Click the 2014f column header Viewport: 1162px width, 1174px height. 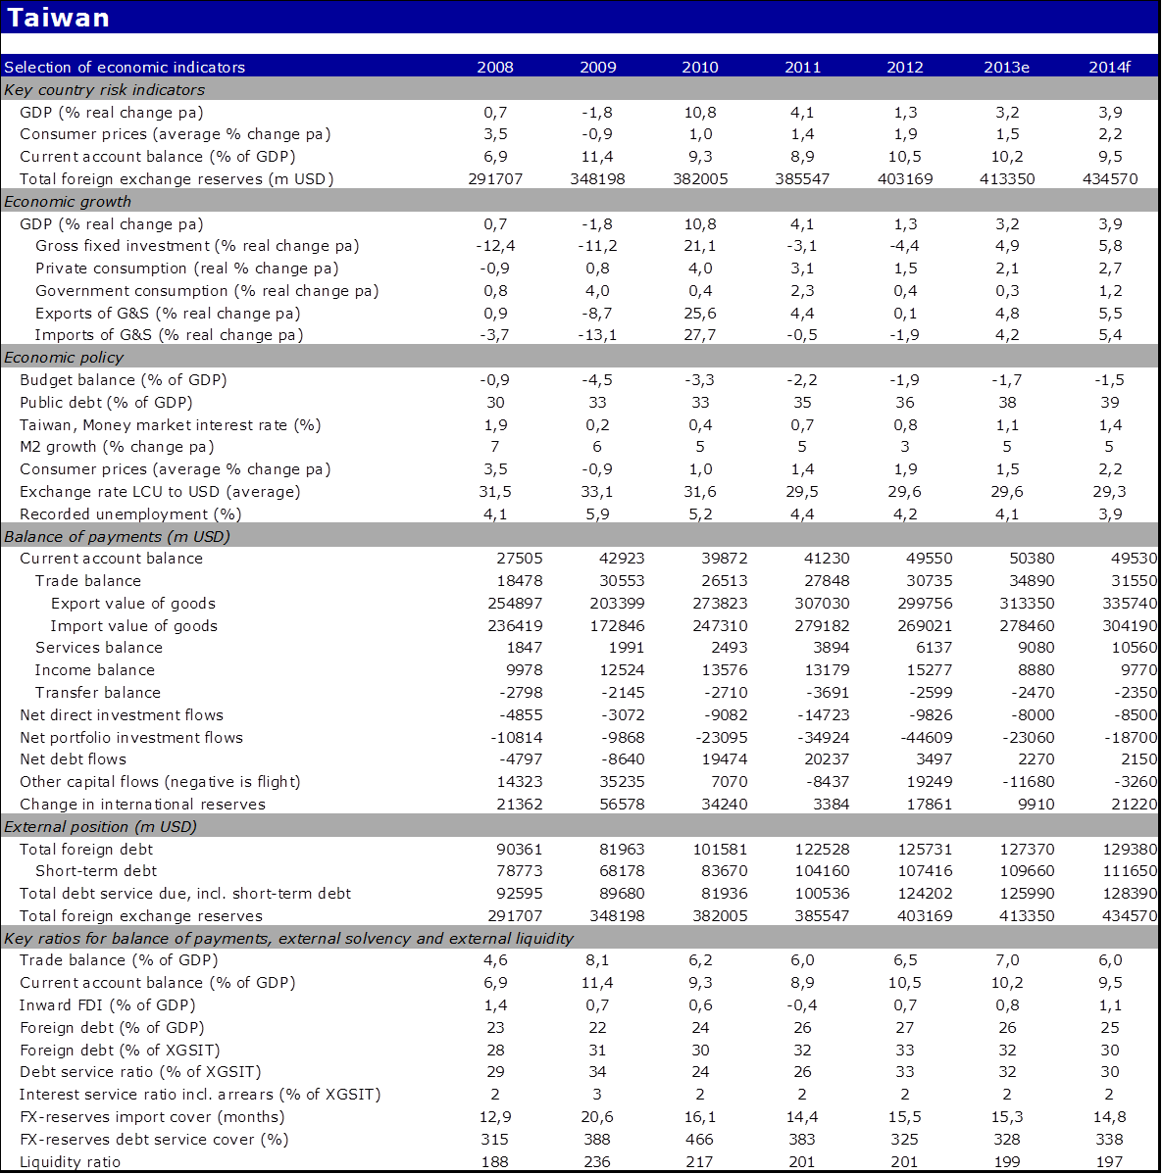click(x=1110, y=67)
